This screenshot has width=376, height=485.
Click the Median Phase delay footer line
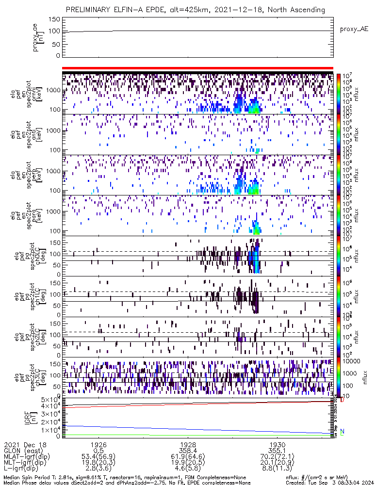pyautogui.click(x=127, y=482)
